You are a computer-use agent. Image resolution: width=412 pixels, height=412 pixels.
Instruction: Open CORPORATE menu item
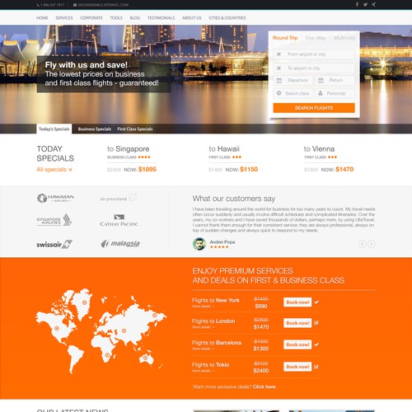tap(91, 18)
